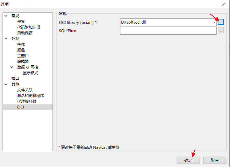Open the 代理服务器 settings page
Screen dimensions: 230x167
click(x=27, y=101)
